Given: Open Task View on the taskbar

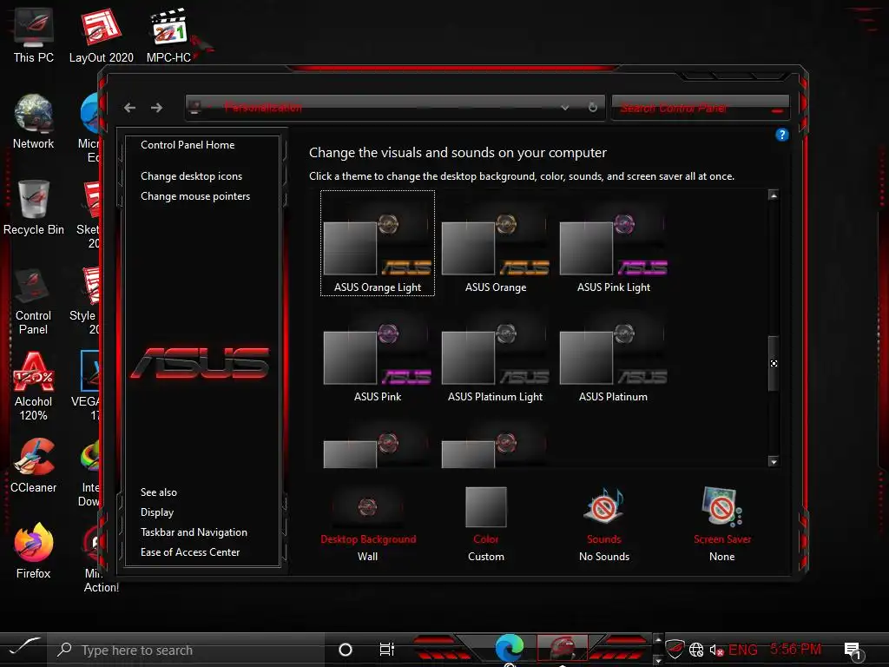Looking at the screenshot, I should coord(386,650).
